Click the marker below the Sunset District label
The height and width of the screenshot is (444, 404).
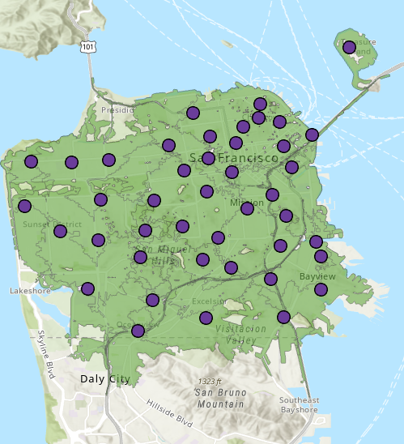[60, 232]
